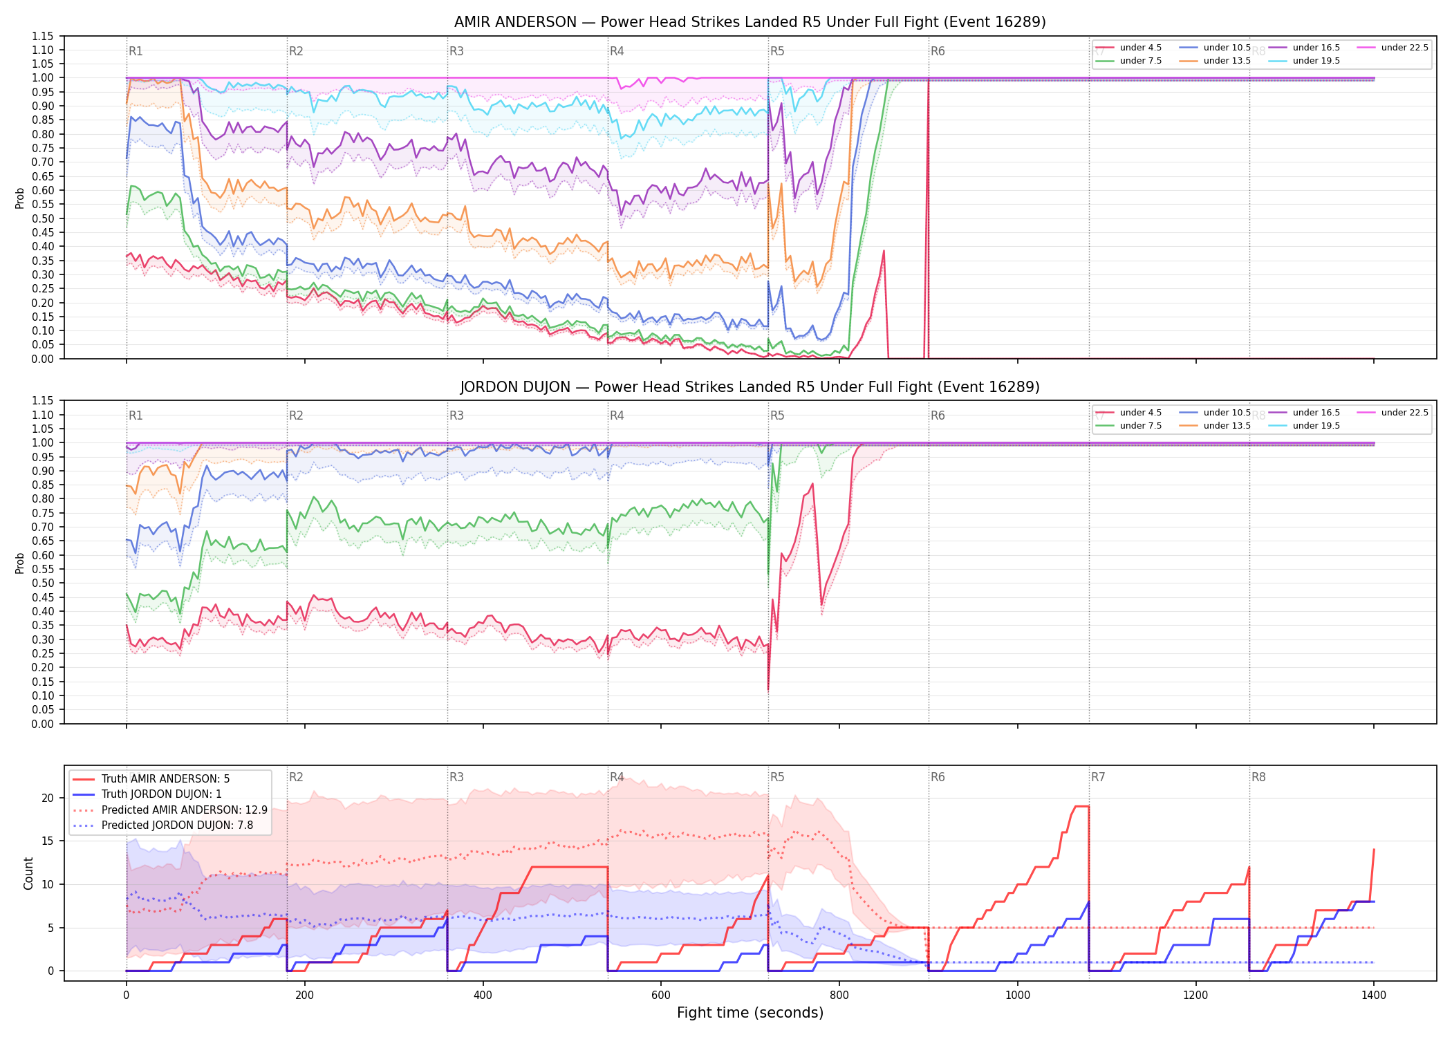Click the 1.15 tick on top chart y-axis

(x=43, y=36)
